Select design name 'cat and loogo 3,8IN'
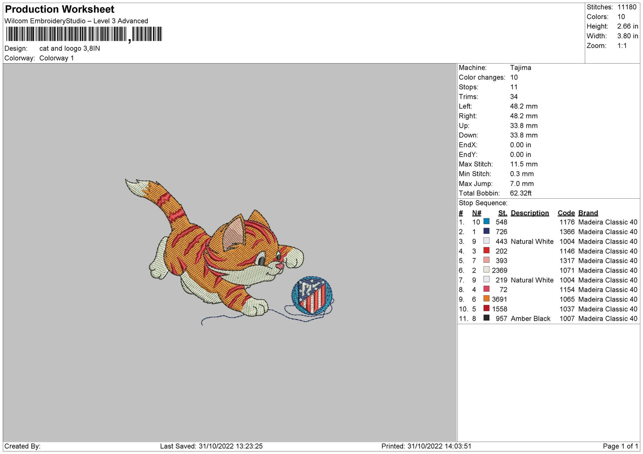 pyautogui.click(x=69, y=48)
